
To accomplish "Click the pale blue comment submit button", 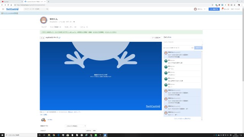I will [x=198, y=48].
